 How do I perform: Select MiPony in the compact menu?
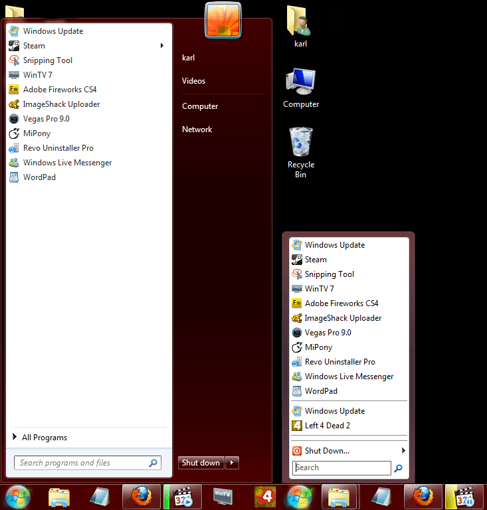349,347
